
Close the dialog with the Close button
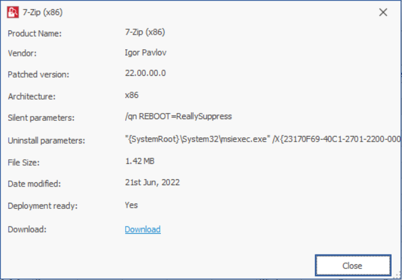(x=353, y=265)
